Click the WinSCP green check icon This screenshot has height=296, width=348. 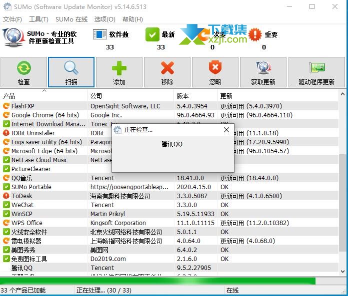pyautogui.click(x=6, y=214)
